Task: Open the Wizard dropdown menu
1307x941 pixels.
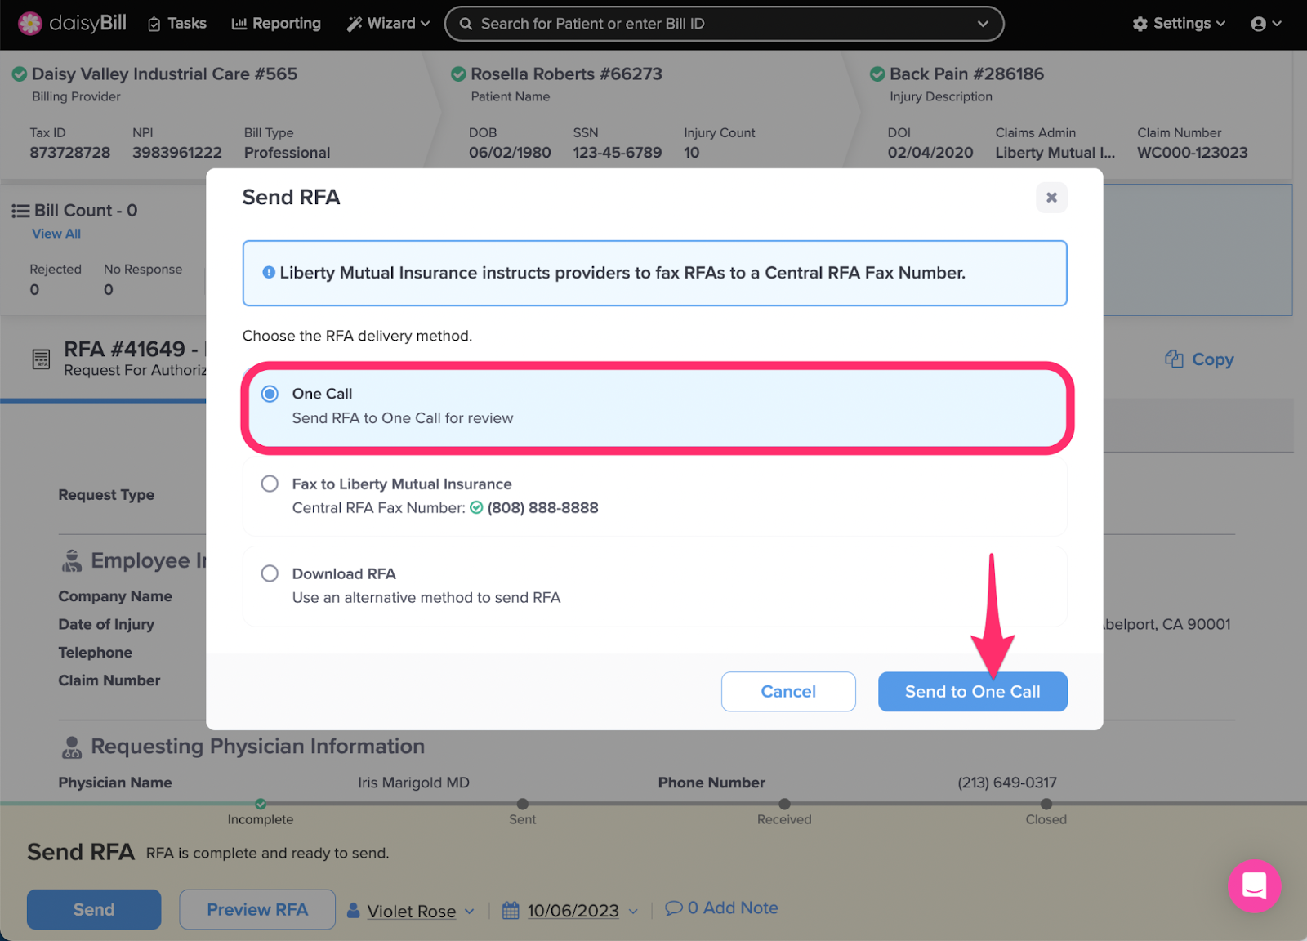Action: tap(388, 24)
